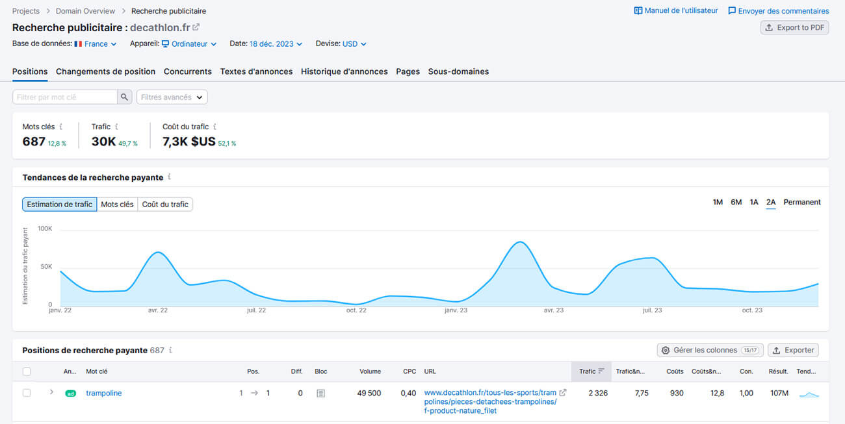Open the Filtres avancés dropdown
This screenshot has width=845, height=424.
pos(172,97)
